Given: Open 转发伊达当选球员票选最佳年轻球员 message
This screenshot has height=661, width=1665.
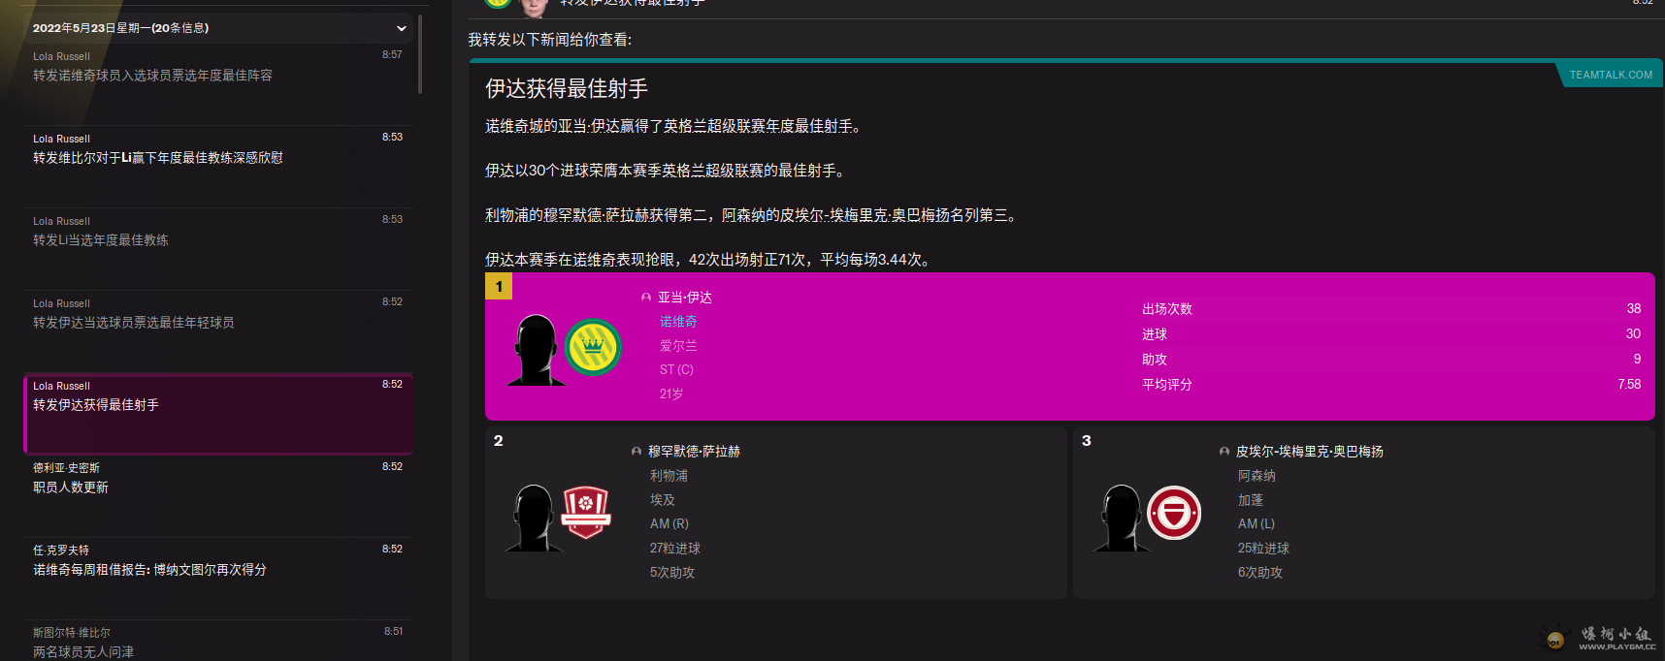Looking at the screenshot, I should coord(134,323).
